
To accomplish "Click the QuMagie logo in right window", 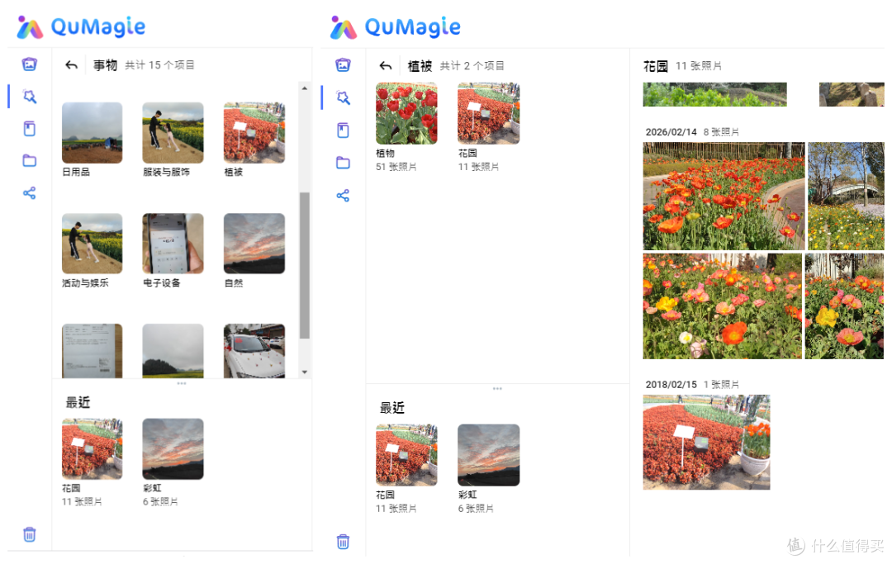I will [396, 26].
